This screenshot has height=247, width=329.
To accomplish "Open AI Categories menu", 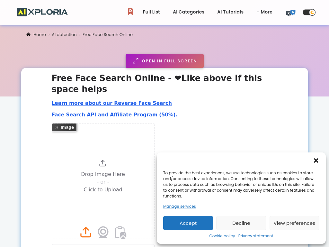I will (x=189, y=12).
